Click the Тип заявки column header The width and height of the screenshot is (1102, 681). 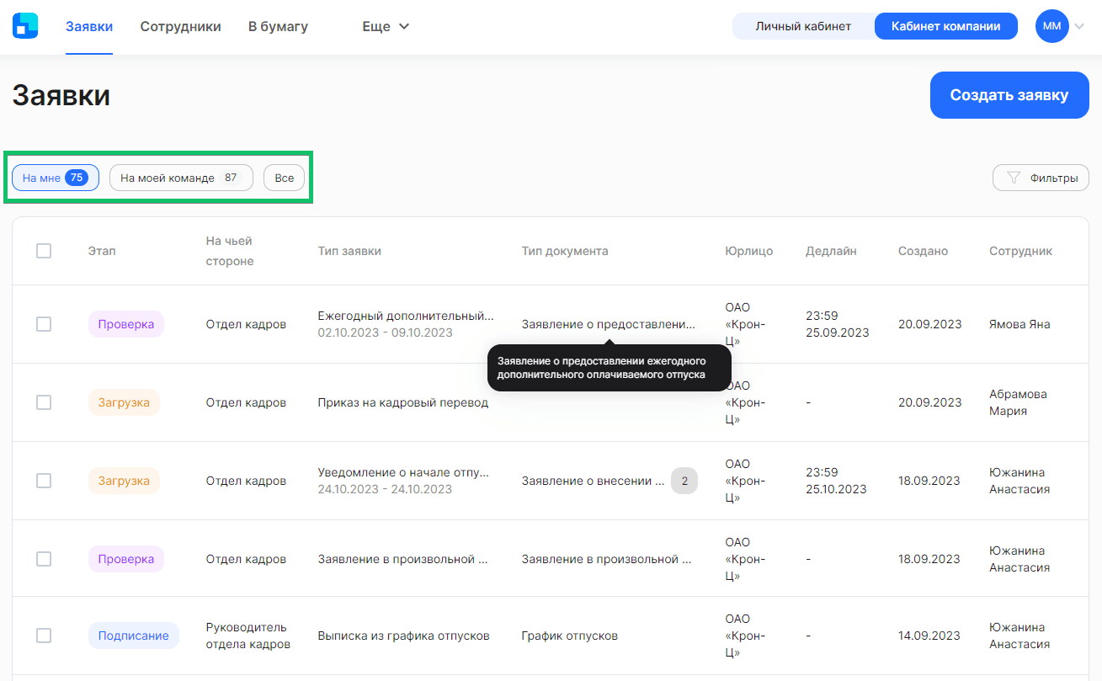coord(349,251)
